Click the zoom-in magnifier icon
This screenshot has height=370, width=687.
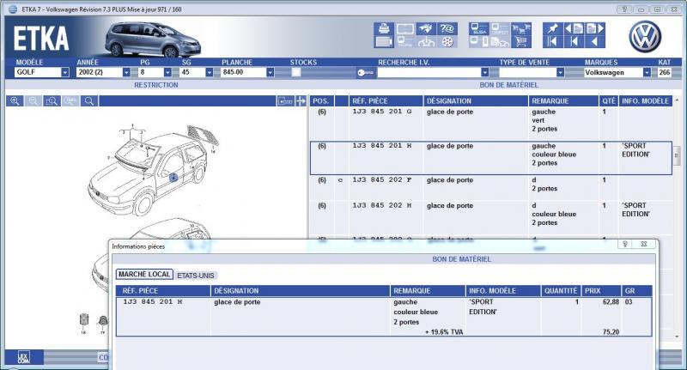(15, 101)
